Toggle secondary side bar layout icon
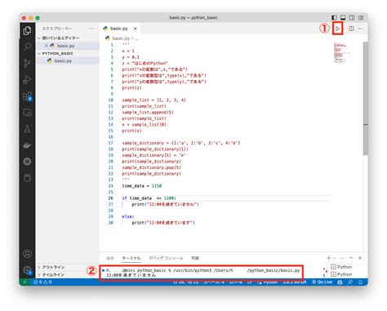This screenshot has height=311, width=387. click(x=352, y=18)
